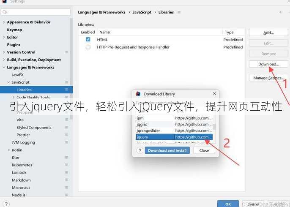Click project icon beside Lombok
The width and height of the screenshot is (290, 207).
[67, 172]
